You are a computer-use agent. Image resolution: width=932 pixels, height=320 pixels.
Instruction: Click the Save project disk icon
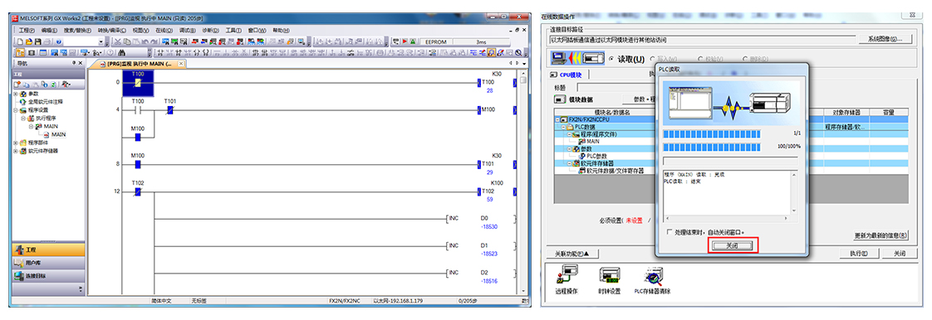pyautogui.click(x=37, y=41)
